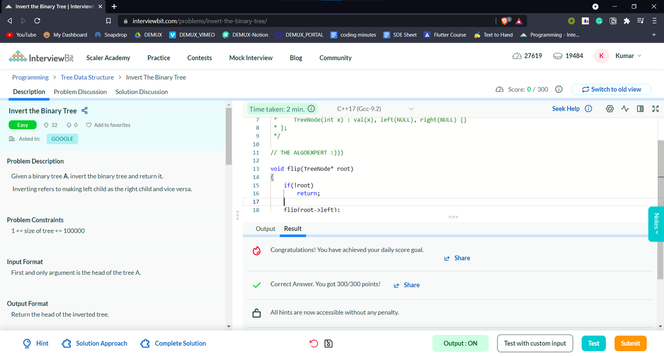Click the K profile avatar
The width and height of the screenshot is (664, 356).
pyautogui.click(x=601, y=56)
